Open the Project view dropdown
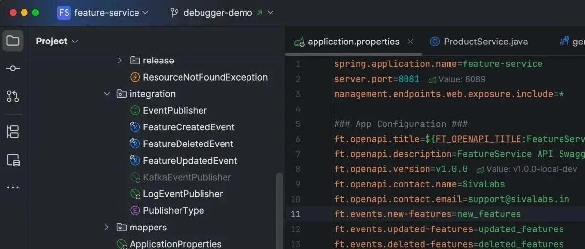 coord(57,41)
